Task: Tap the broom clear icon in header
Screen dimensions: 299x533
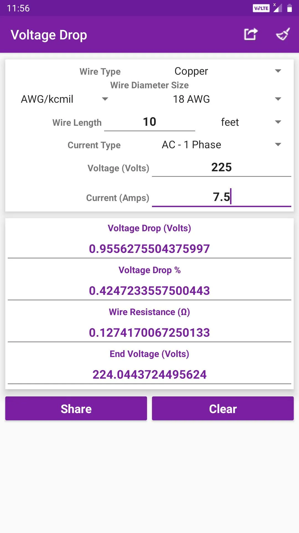Action: click(x=283, y=34)
